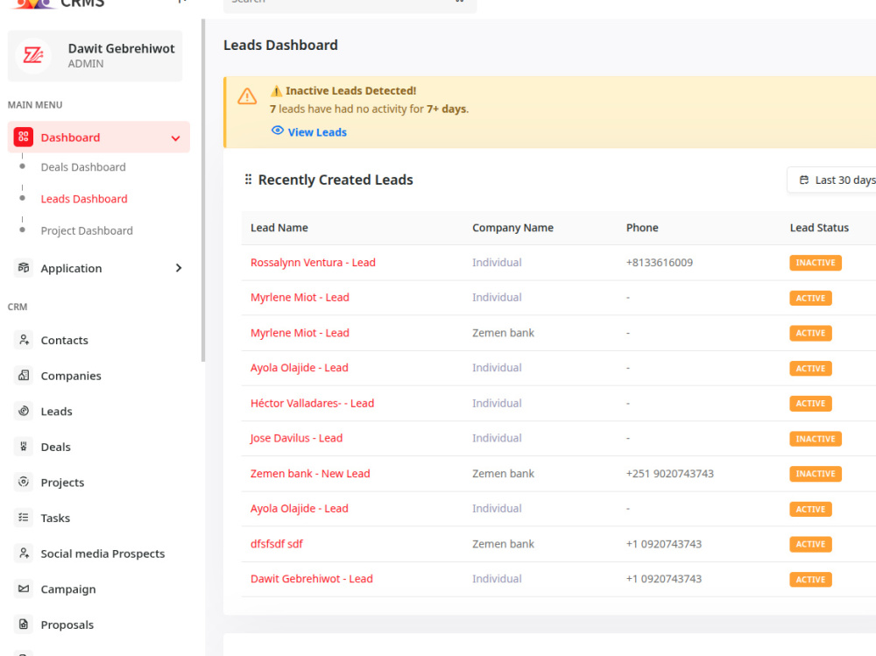This screenshot has height=656, width=876.
Task: Click INACTIVE badge for Rossalynn Ventura
Action: coord(815,263)
